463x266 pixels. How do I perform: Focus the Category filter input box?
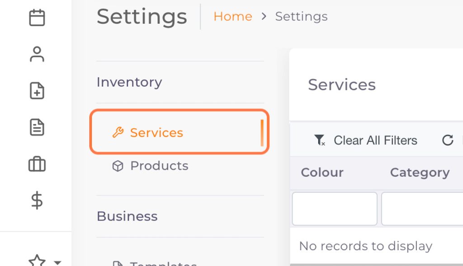(x=421, y=209)
